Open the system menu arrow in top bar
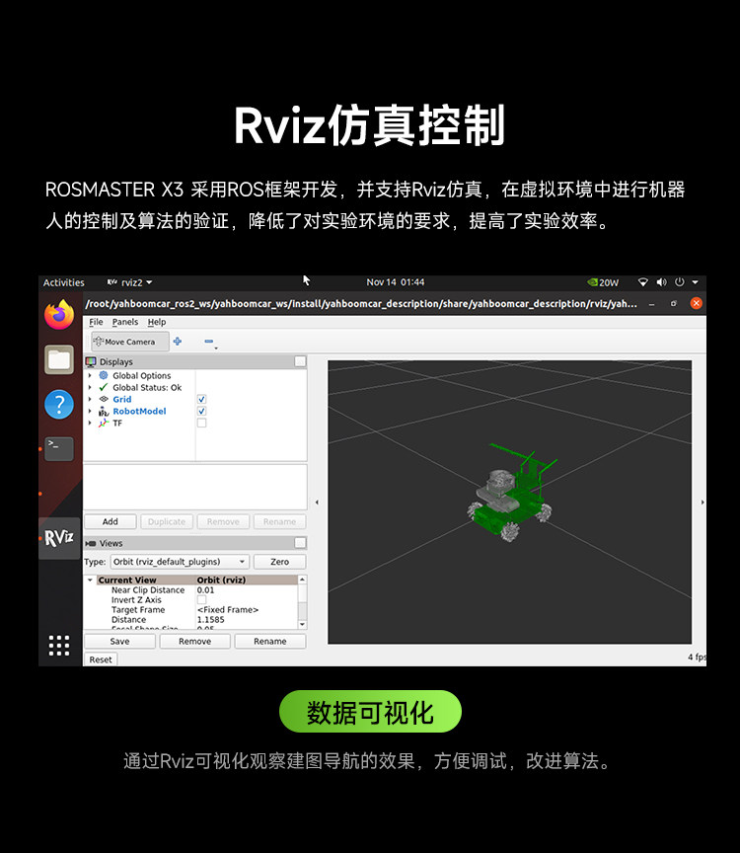740x853 pixels. click(695, 282)
